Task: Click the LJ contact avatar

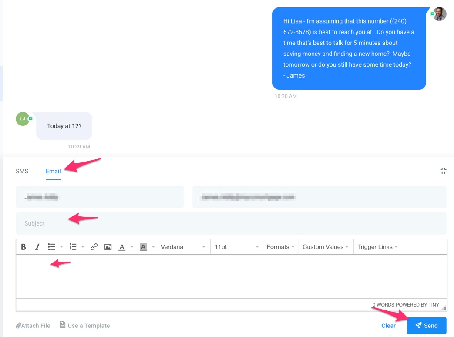Action: coord(23,119)
